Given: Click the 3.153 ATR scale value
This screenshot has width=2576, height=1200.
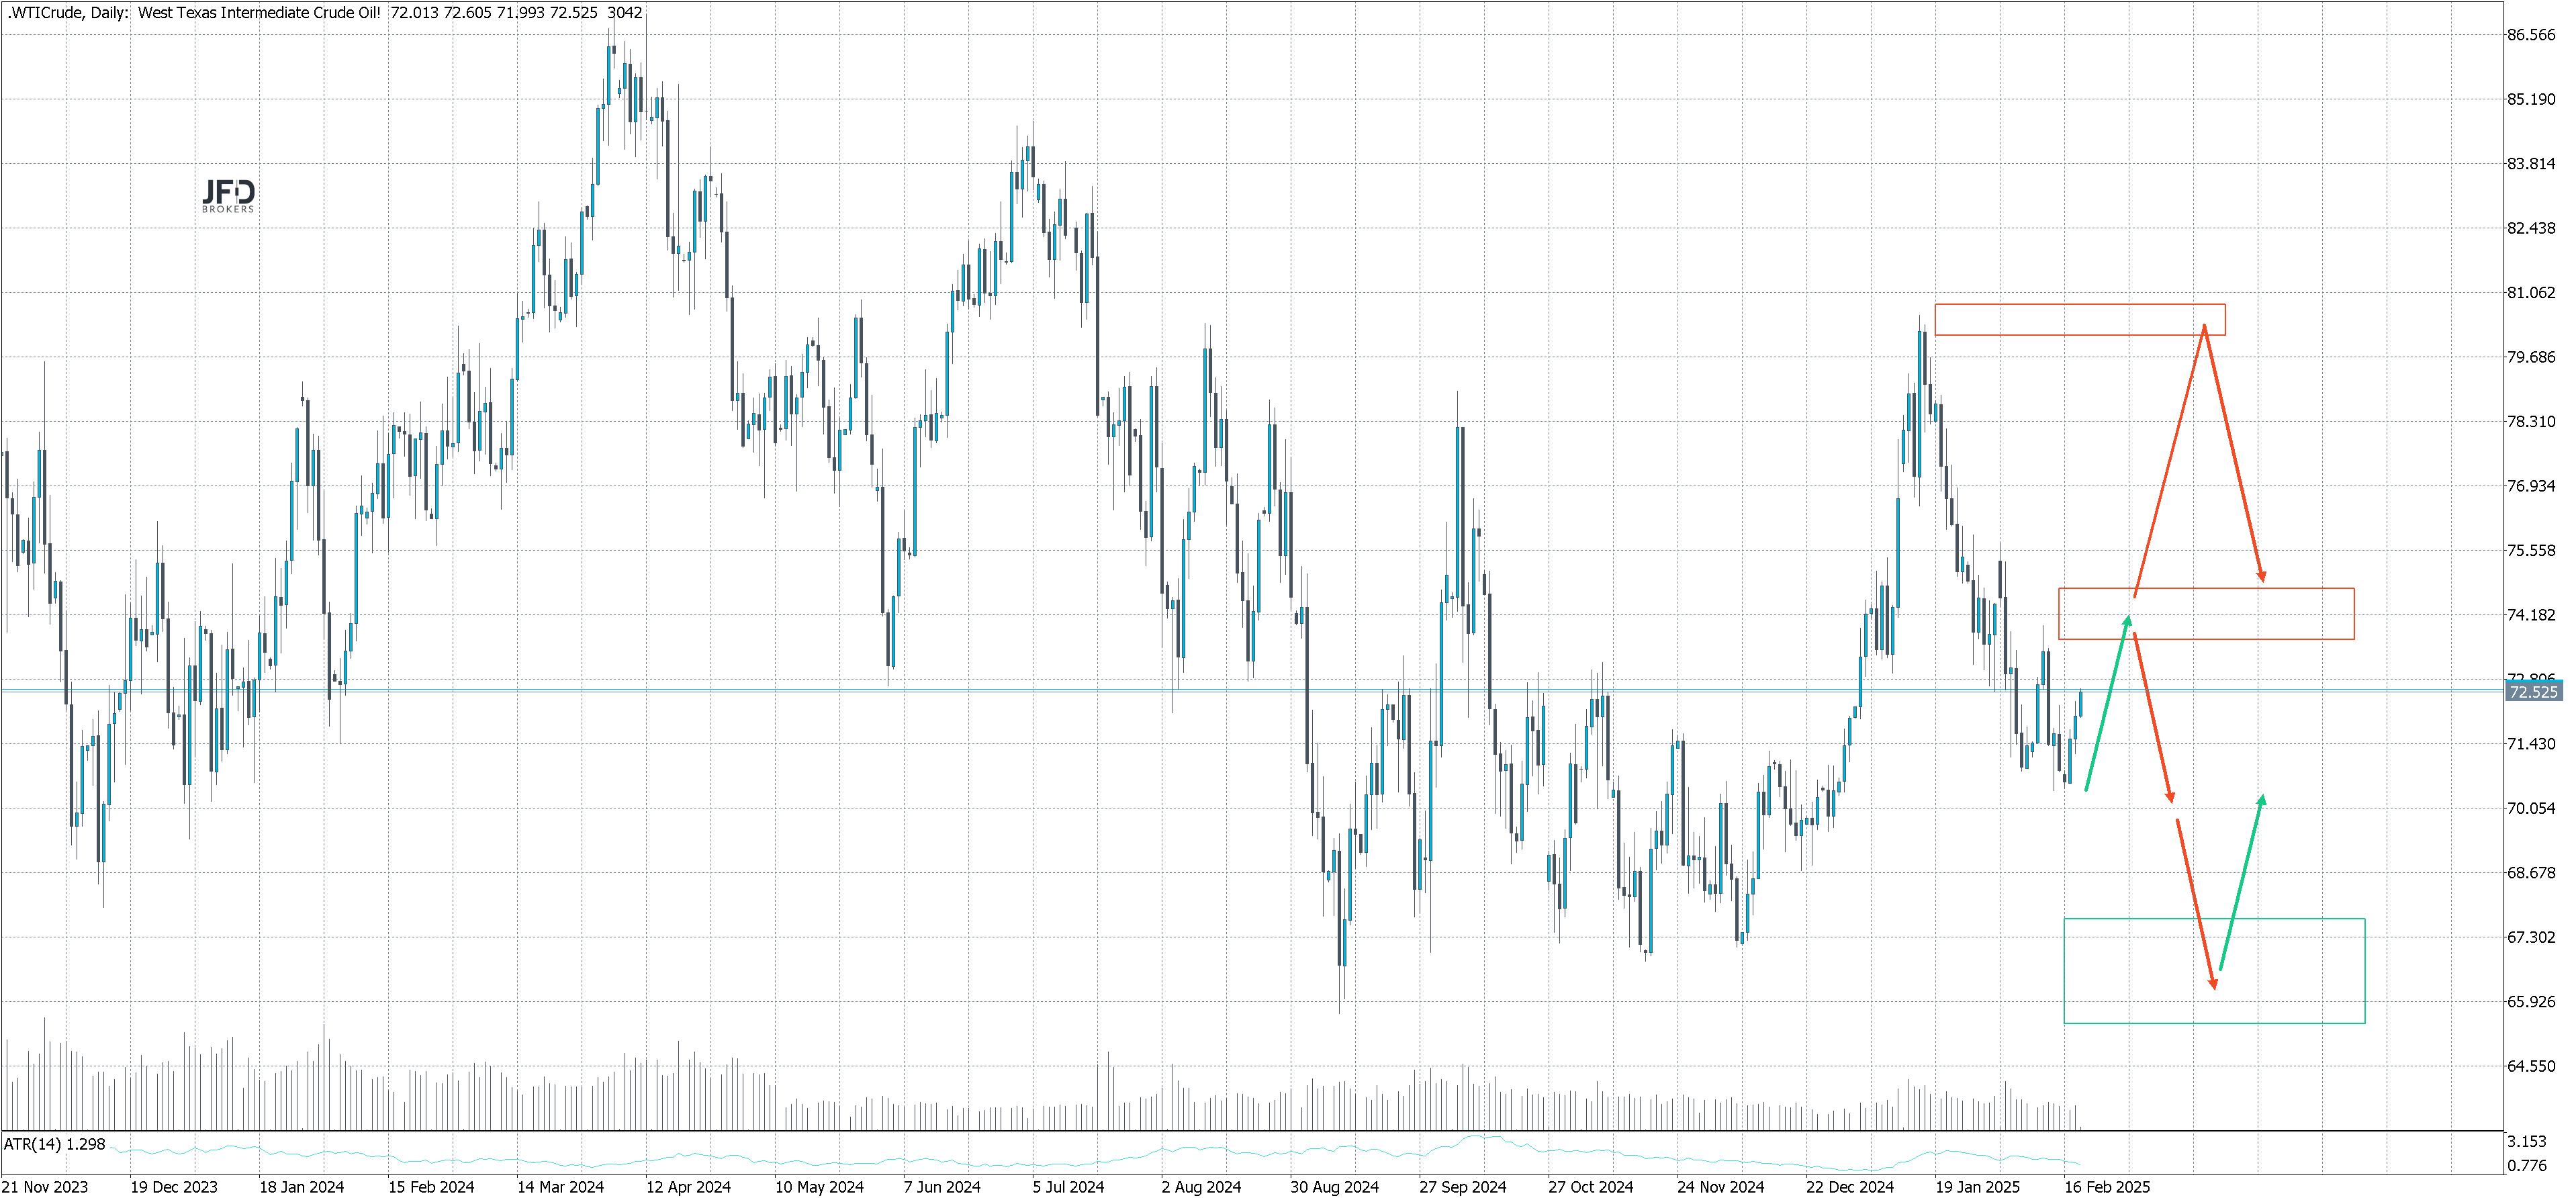Looking at the screenshot, I should [2526, 1142].
